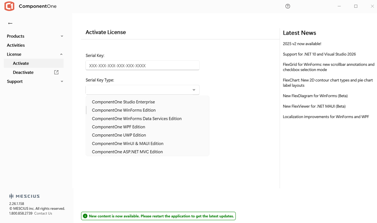Click the back arrow icon
Image resolution: width=377 pixels, height=223 pixels.
pyautogui.click(x=10, y=23)
